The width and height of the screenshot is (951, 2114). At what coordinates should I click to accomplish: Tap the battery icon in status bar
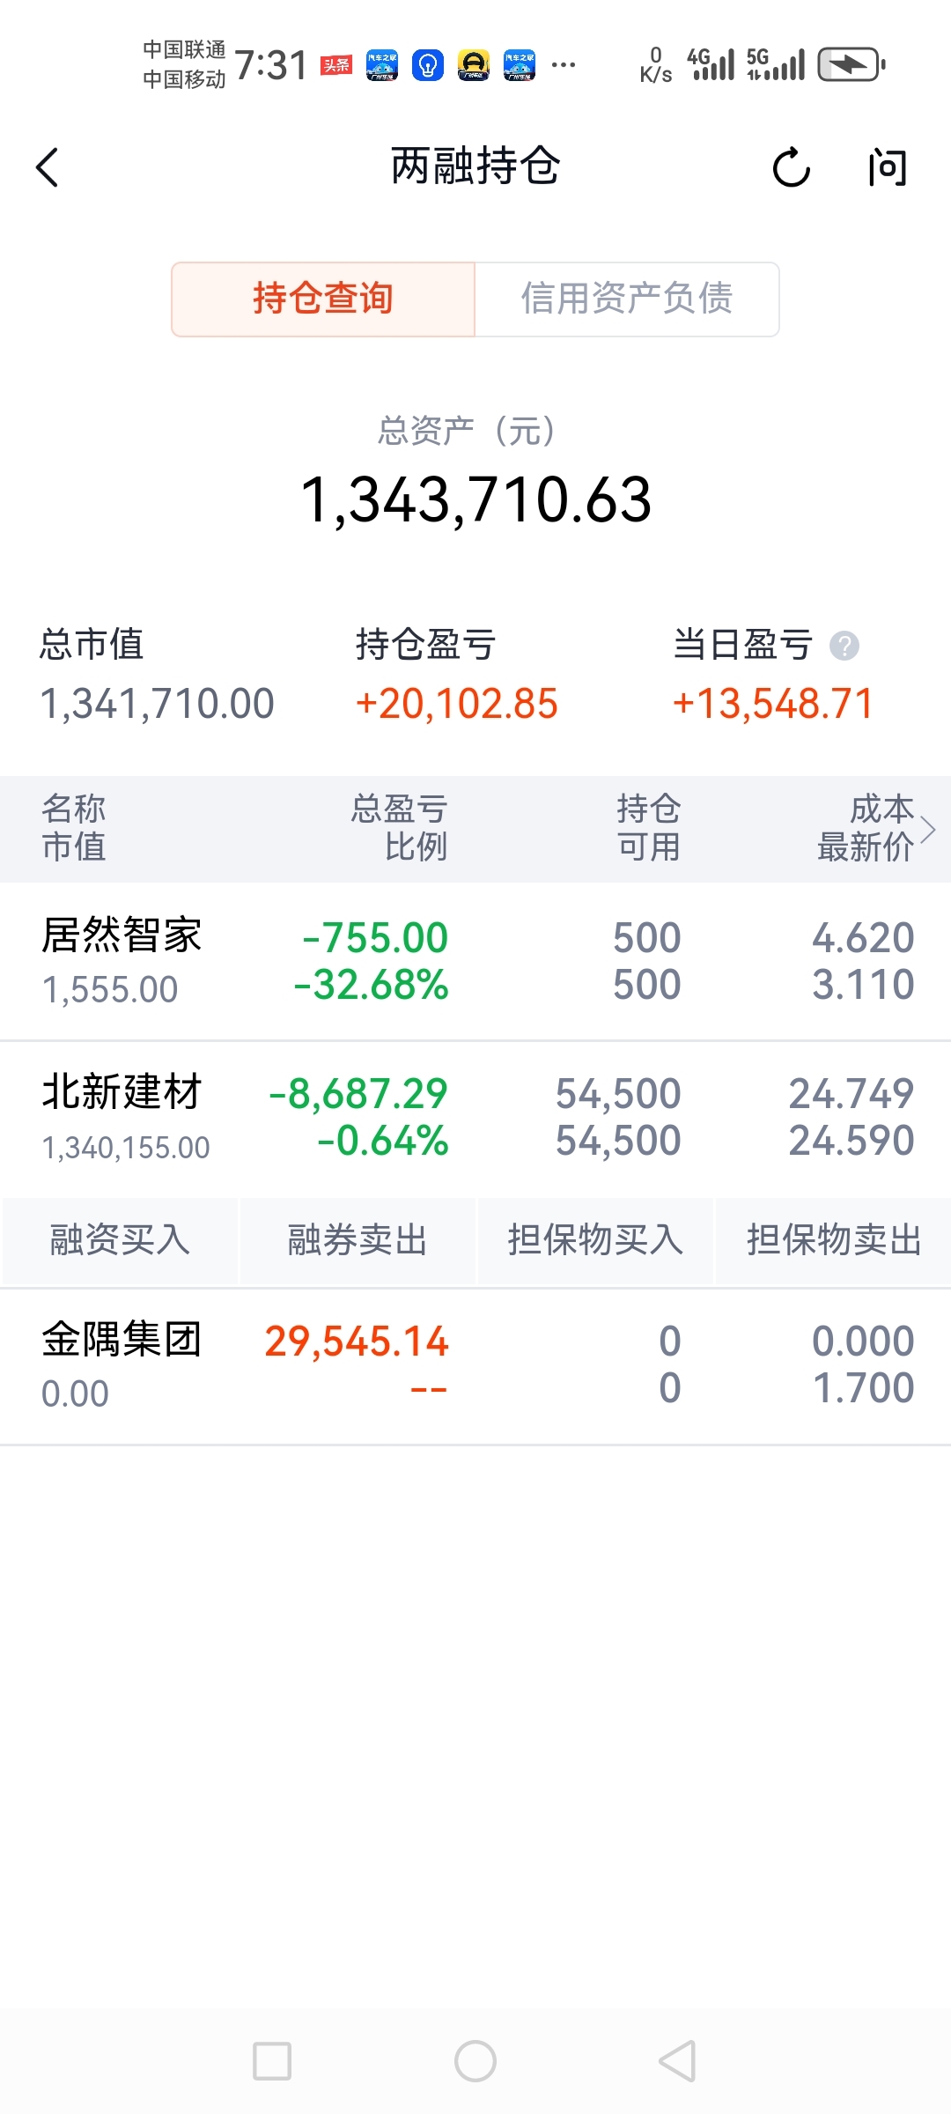pos(851,65)
